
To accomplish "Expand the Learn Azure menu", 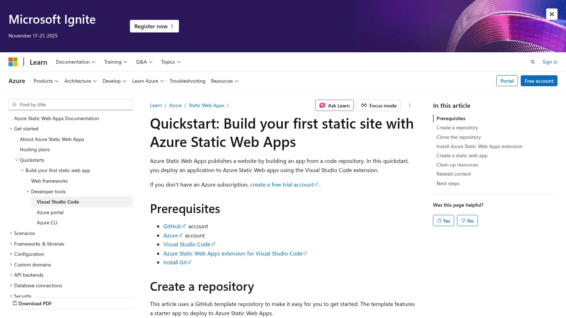I will [x=148, y=81].
